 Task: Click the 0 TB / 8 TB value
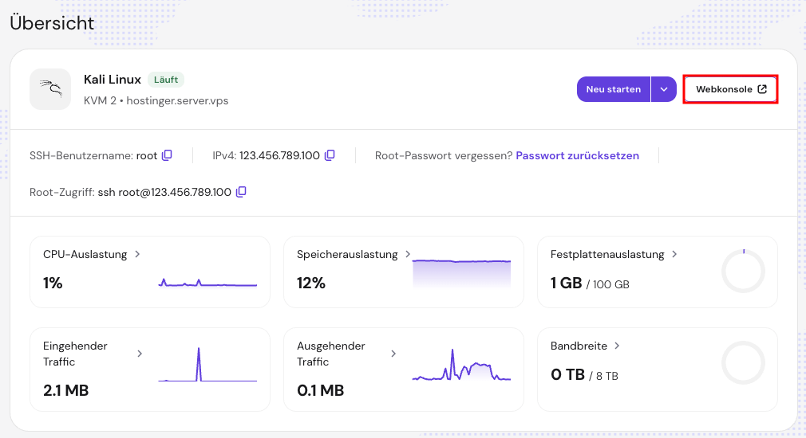point(584,375)
